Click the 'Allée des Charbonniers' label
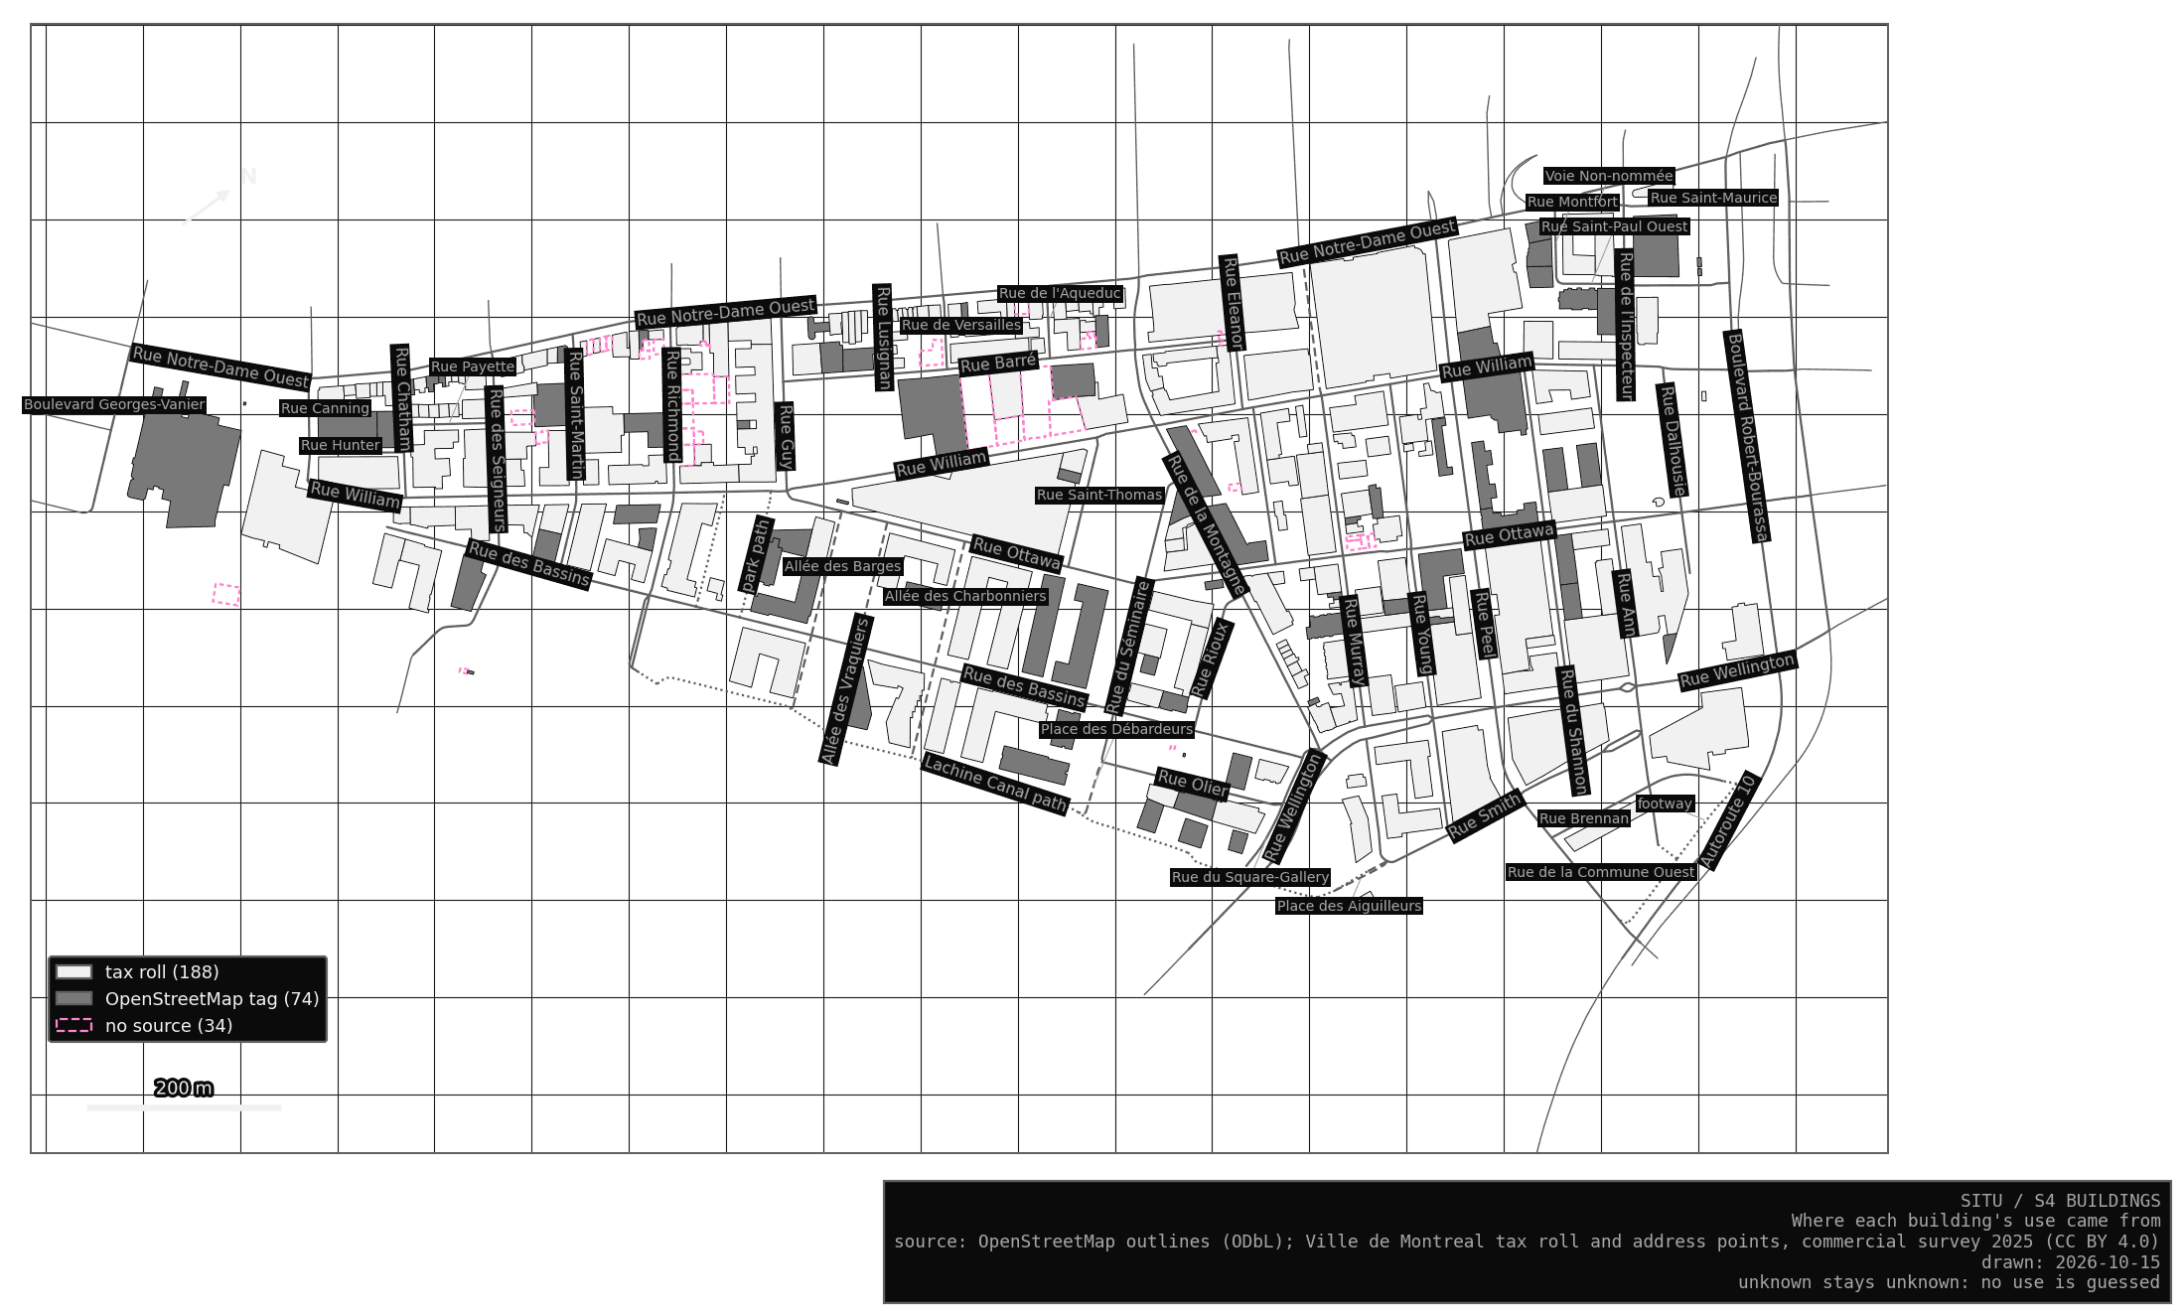Viewport: 2184px width, 1316px height. [x=965, y=597]
